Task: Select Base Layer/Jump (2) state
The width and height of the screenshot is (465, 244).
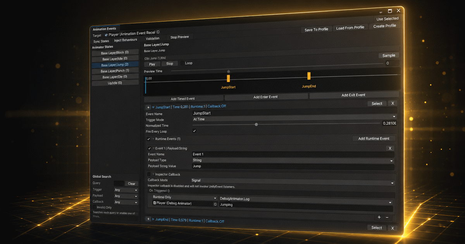Action: [x=115, y=65]
